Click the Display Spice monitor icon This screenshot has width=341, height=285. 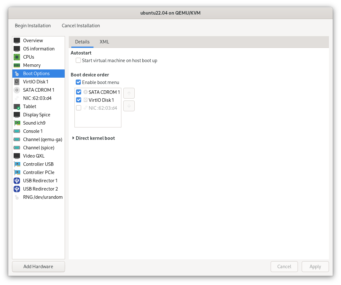point(17,115)
